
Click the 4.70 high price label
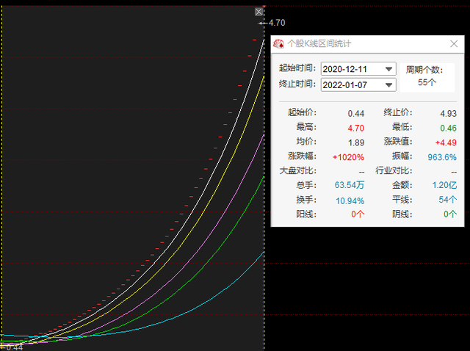tap(278, 23)
